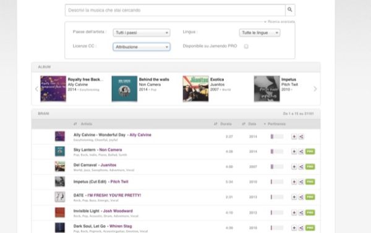Open Royalty free Back... album cover
This screenshot has height=233, width=371.
pyautogui.click(x=53, y=88)
